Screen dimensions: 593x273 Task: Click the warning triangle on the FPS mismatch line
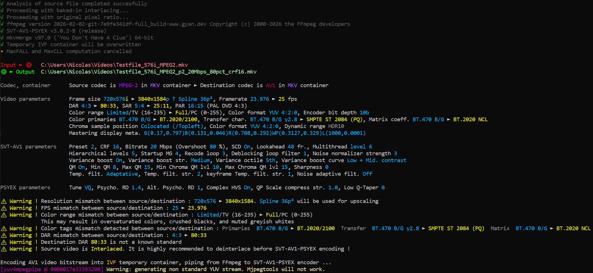pyautogui.click(x=4, y=208)
